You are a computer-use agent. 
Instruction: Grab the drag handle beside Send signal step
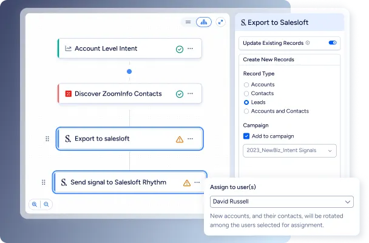coord(44,182)
